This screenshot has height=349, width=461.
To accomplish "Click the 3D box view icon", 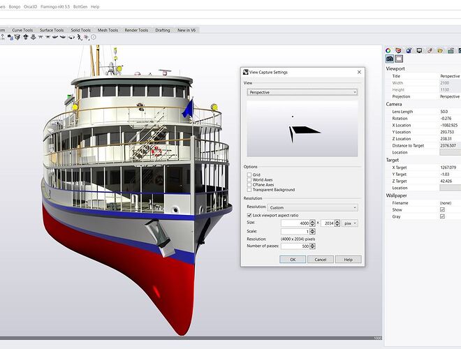I will click(x=17, y=37).
